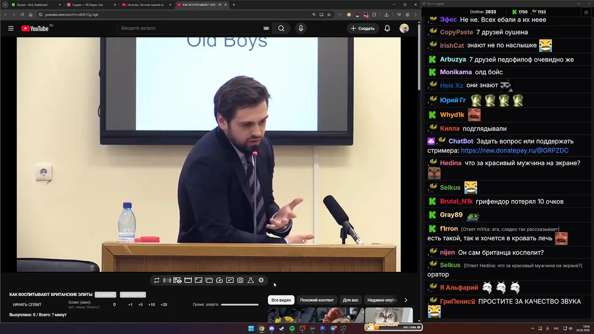The image size is (594, 334).
Task: Click the НАЧАТЬ СПЛИТ button
Action: [x=27, y=305]
